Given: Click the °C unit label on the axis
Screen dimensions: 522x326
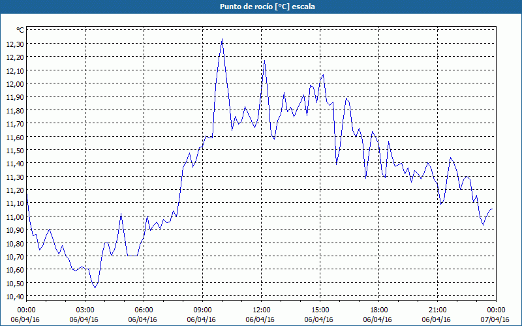Looking at the screenshot, I should coord(20,30).
